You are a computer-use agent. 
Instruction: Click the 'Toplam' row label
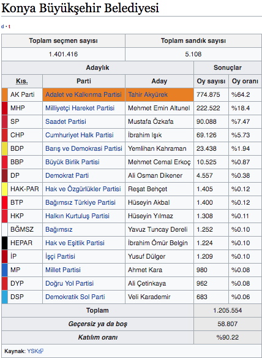(x=97, y=310)
